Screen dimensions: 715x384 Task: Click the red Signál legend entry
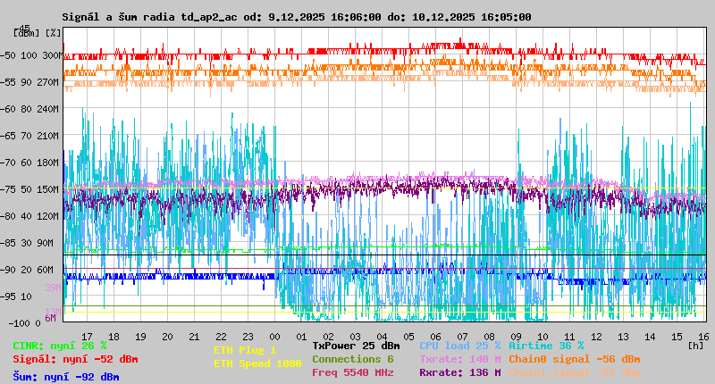[x=75, y=359]
